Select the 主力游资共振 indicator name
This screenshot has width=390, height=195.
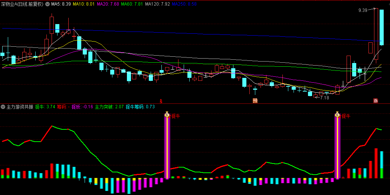click(x=20, y=107)
